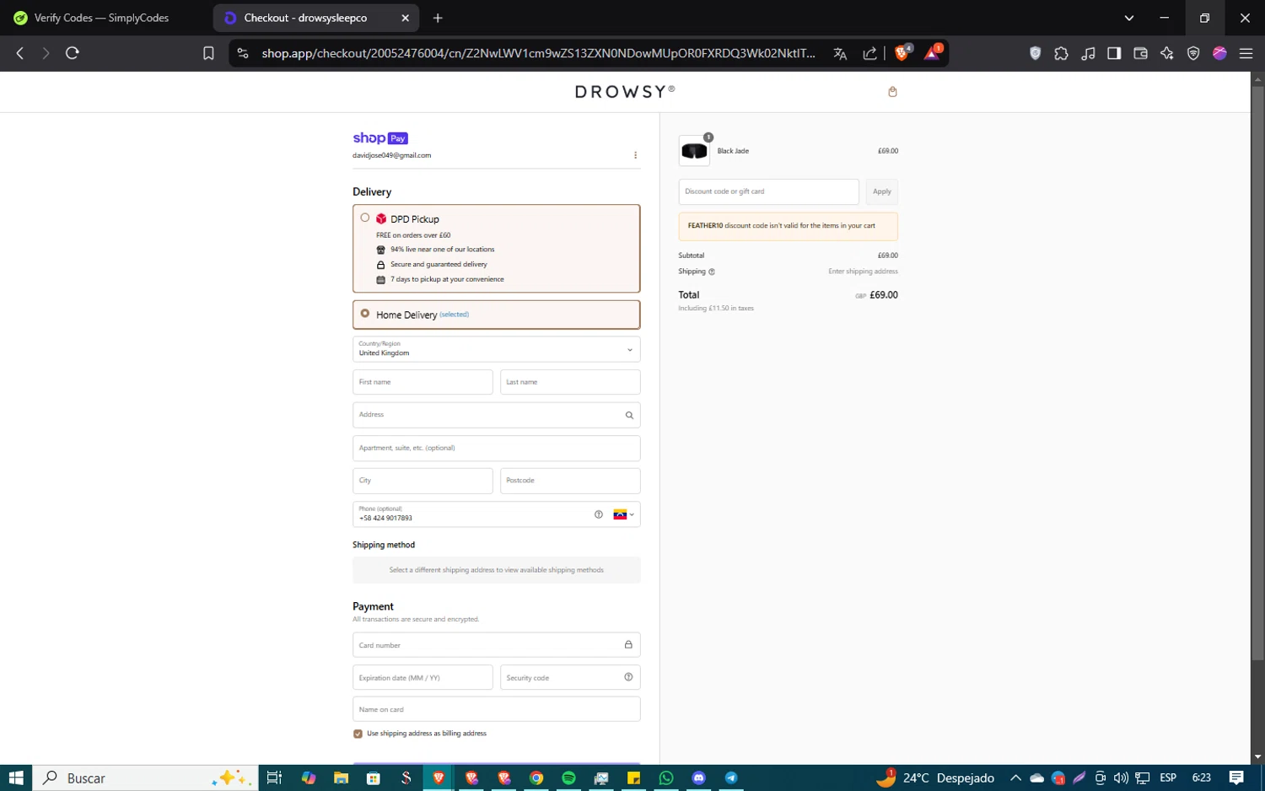Reload the current page
Image resolution: width=1265 pixels, height=791 pixels.
pos(73,53)
